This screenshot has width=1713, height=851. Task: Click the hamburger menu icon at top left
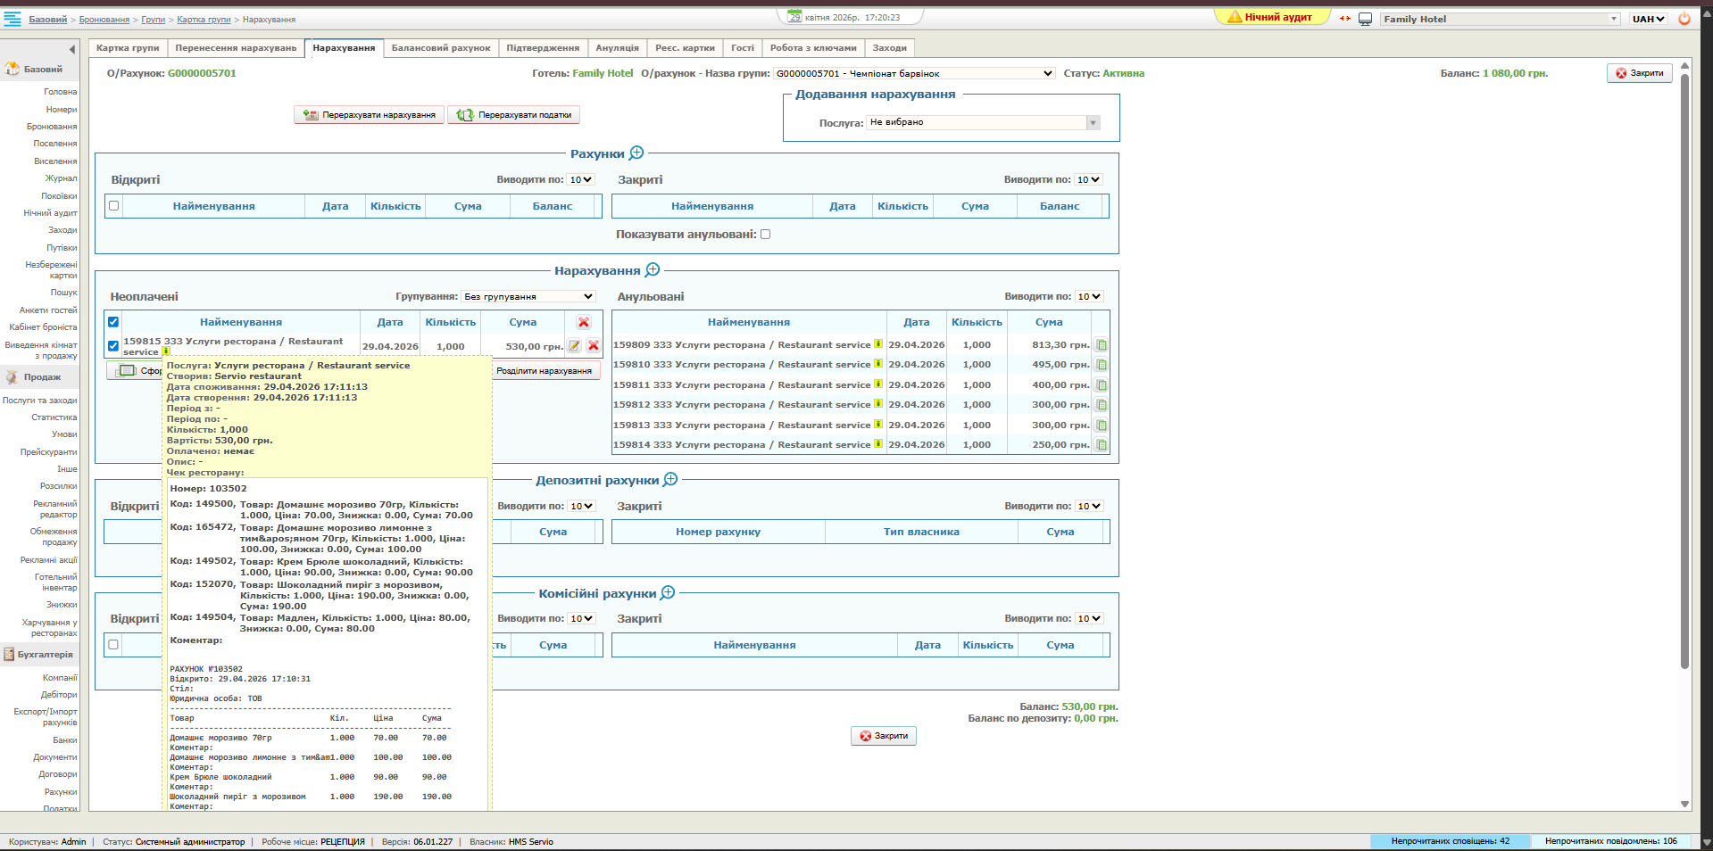pos(12,19)
